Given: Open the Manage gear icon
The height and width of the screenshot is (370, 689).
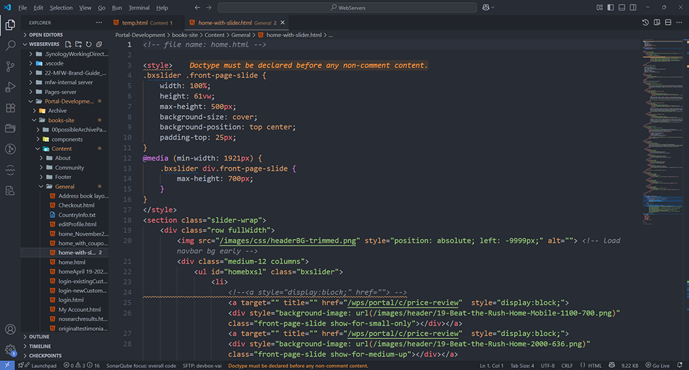Looking at the screenshot, I should point(10,350).
